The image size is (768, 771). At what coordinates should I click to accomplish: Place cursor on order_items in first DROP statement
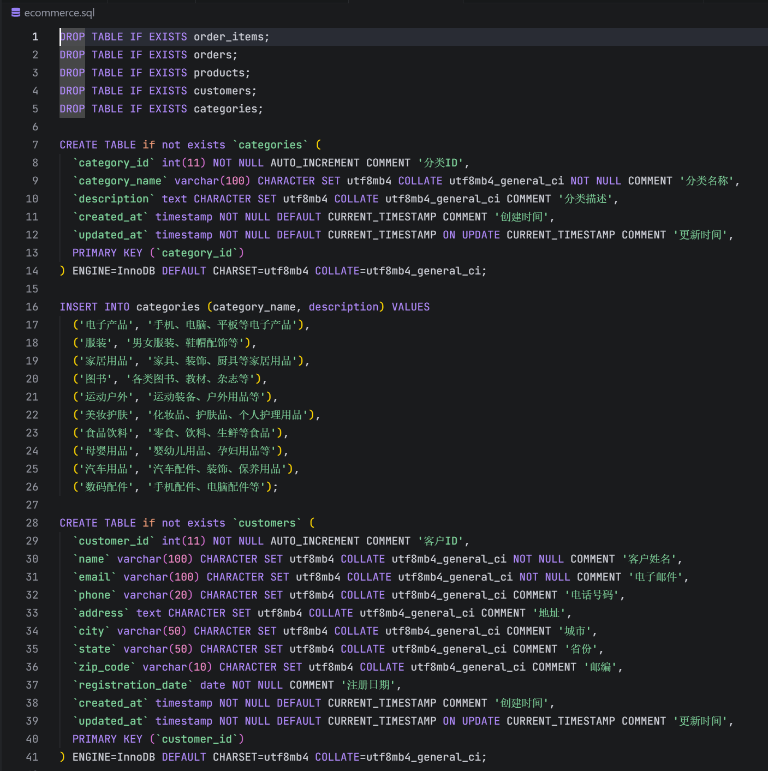(x=229, y=37)
